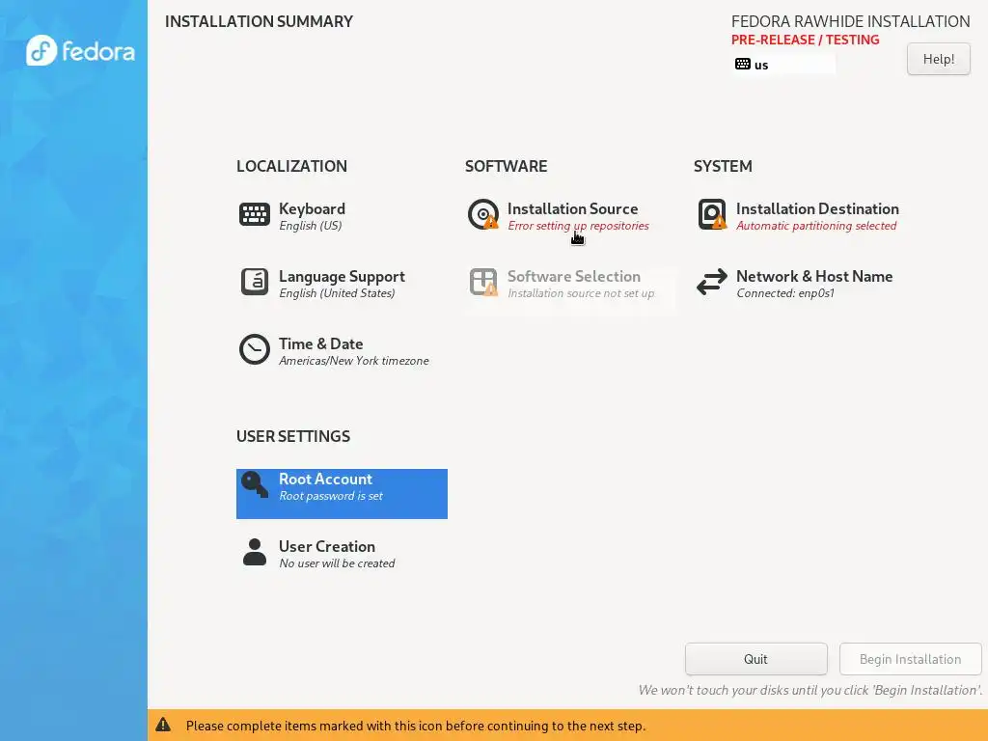This screenshot has width=988, height=741.
Task: Open the Keyboard spoke label
Action: tap(312, 208)
